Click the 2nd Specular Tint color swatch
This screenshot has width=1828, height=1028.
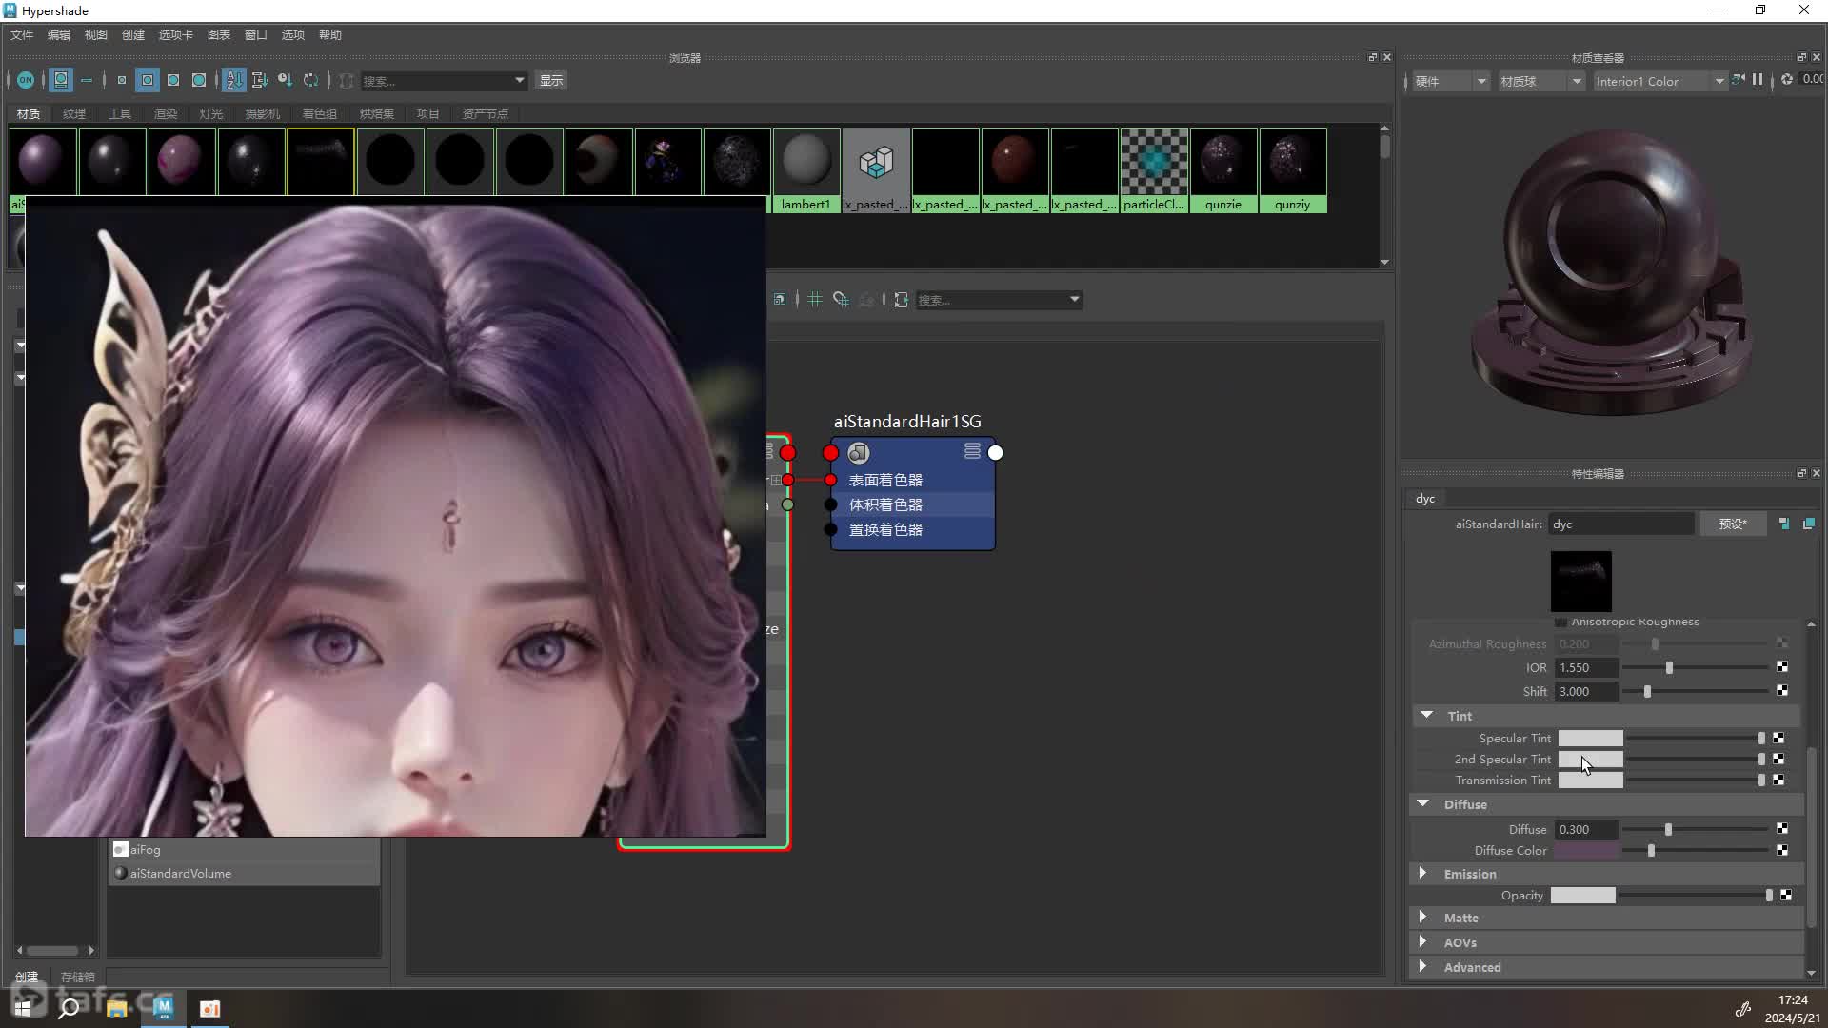click(x=1590, y=760)
